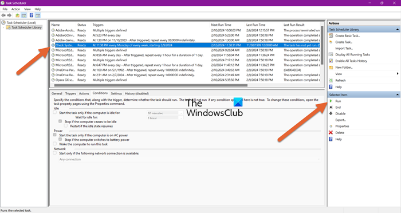Open the Action menu
This screenshot has width=401, height=213.
pos(15,9)
